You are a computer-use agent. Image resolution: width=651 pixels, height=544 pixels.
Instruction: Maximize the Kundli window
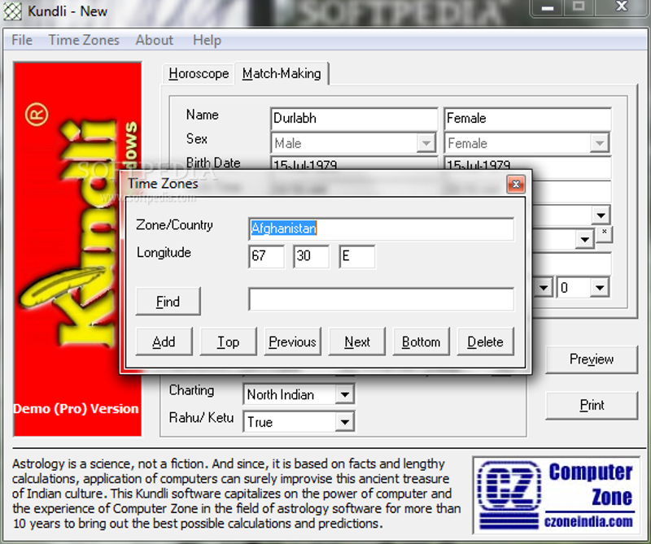coord(579,7)
